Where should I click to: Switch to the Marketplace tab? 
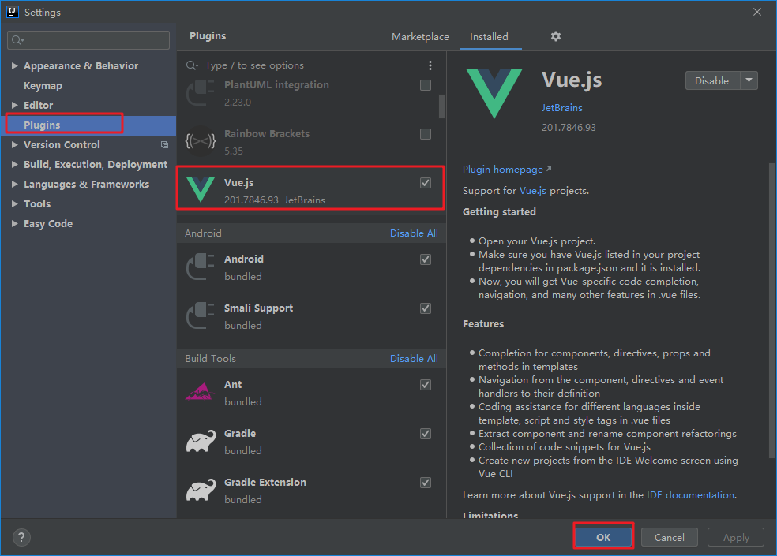420,36
